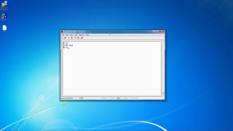Click the CAPS indicator in the status bar
This screenshot has height=131, width=233.
click(112, 98)
